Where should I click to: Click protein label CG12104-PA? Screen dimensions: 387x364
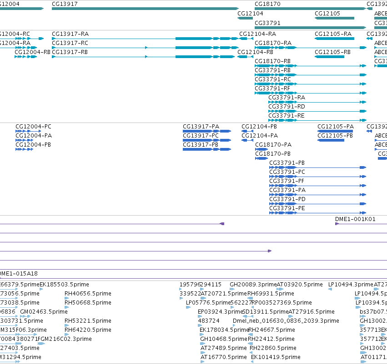click(x=260, y=136)
